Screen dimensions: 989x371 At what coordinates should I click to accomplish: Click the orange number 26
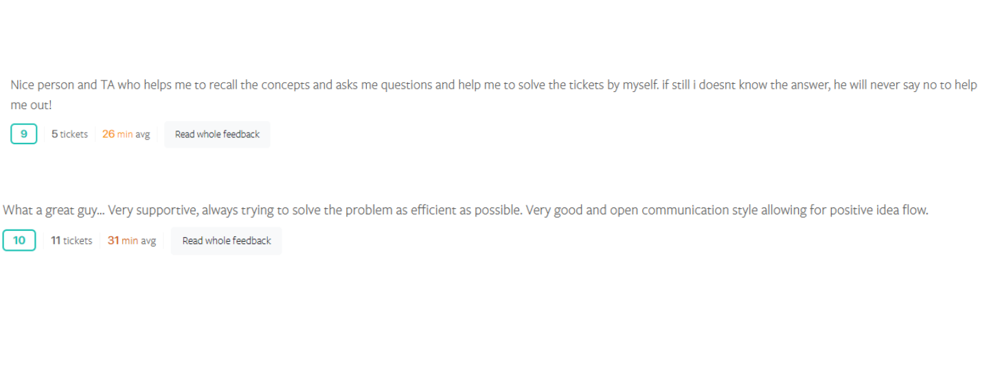tap(109, 134)
